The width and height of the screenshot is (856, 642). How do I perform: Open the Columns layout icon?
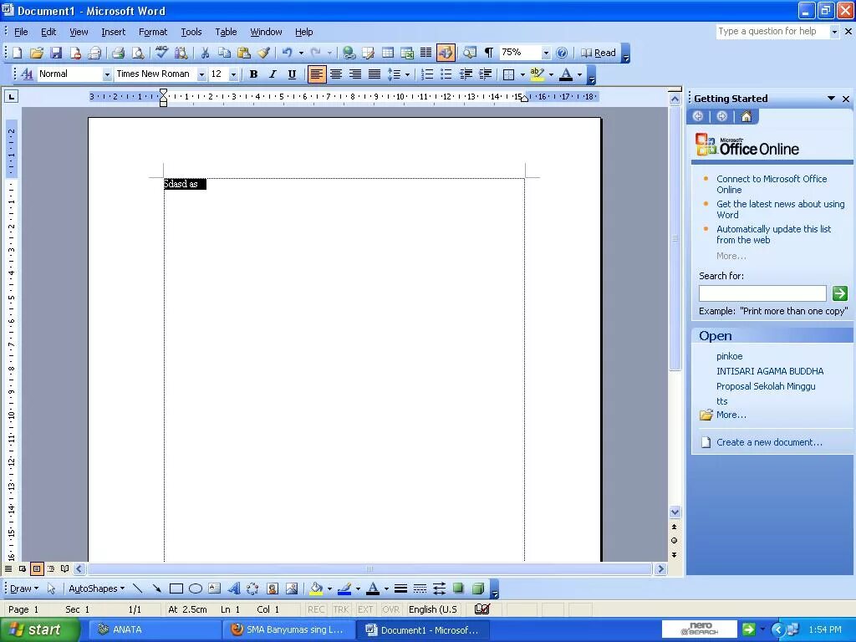pos(425,53)
